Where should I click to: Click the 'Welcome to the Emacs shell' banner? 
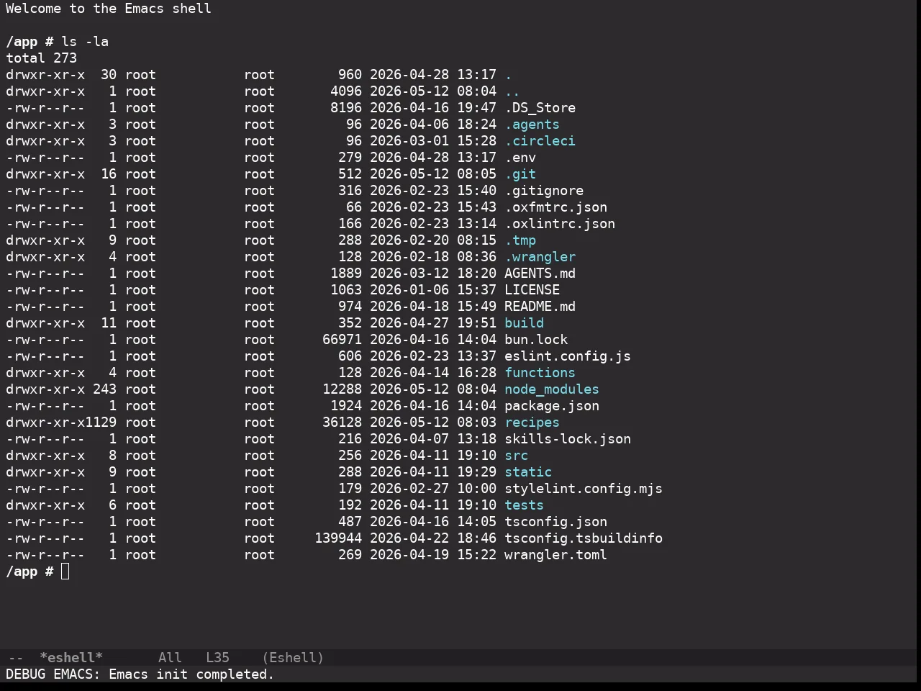coord(109,9)
